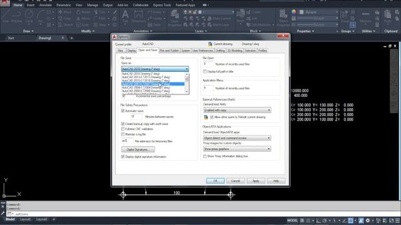Activate the Rotate tool
Screen dimensions: 401x225
(83, 12)
